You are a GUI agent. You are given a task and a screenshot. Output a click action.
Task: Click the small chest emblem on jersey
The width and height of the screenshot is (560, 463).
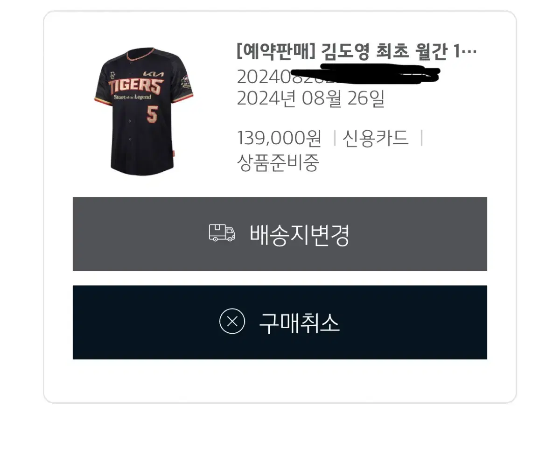click(x=112, y=73)
